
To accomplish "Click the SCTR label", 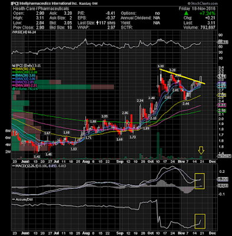I will point(127,28).
